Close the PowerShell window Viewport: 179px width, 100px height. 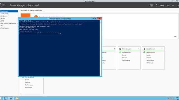99,18
